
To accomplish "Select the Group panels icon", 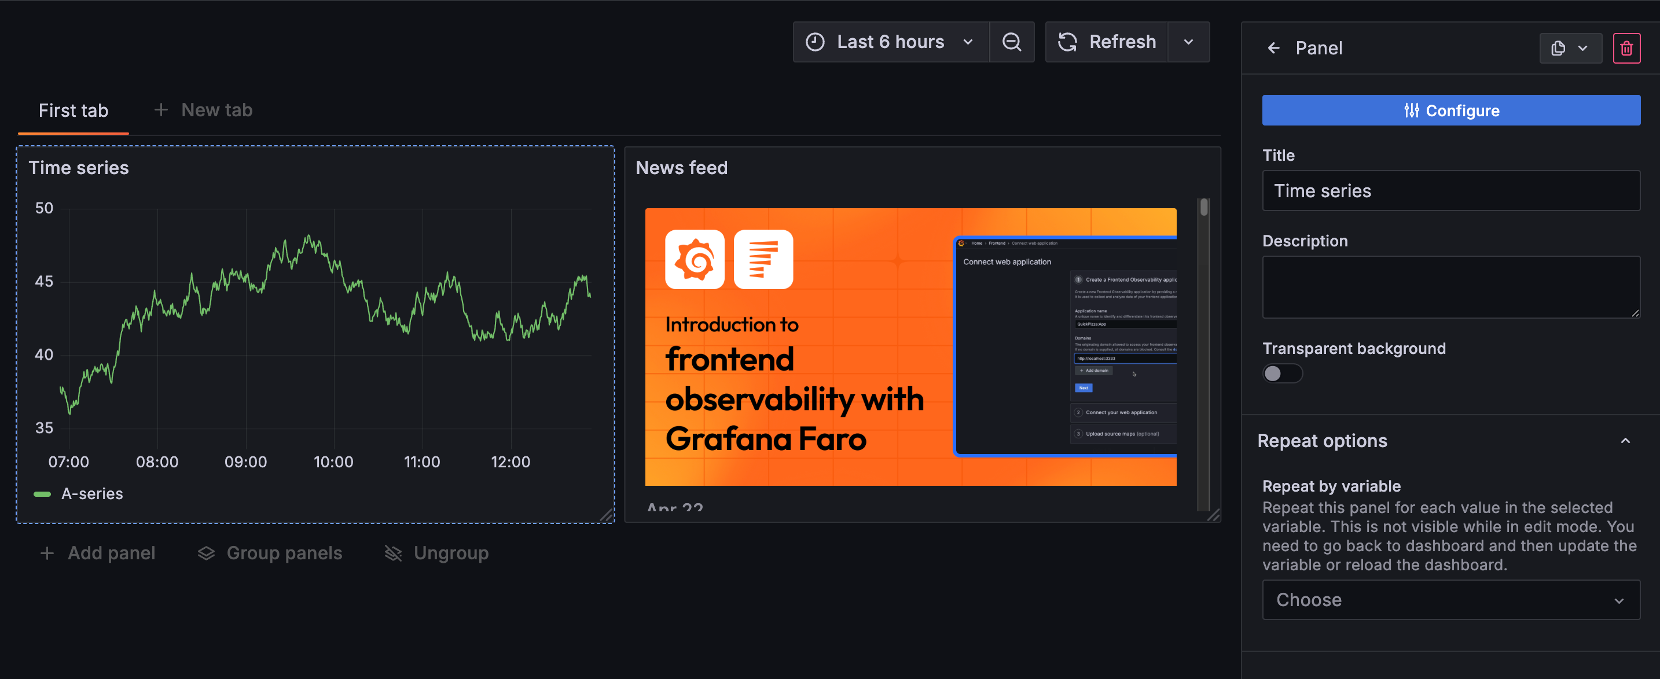I will point(206,553).
